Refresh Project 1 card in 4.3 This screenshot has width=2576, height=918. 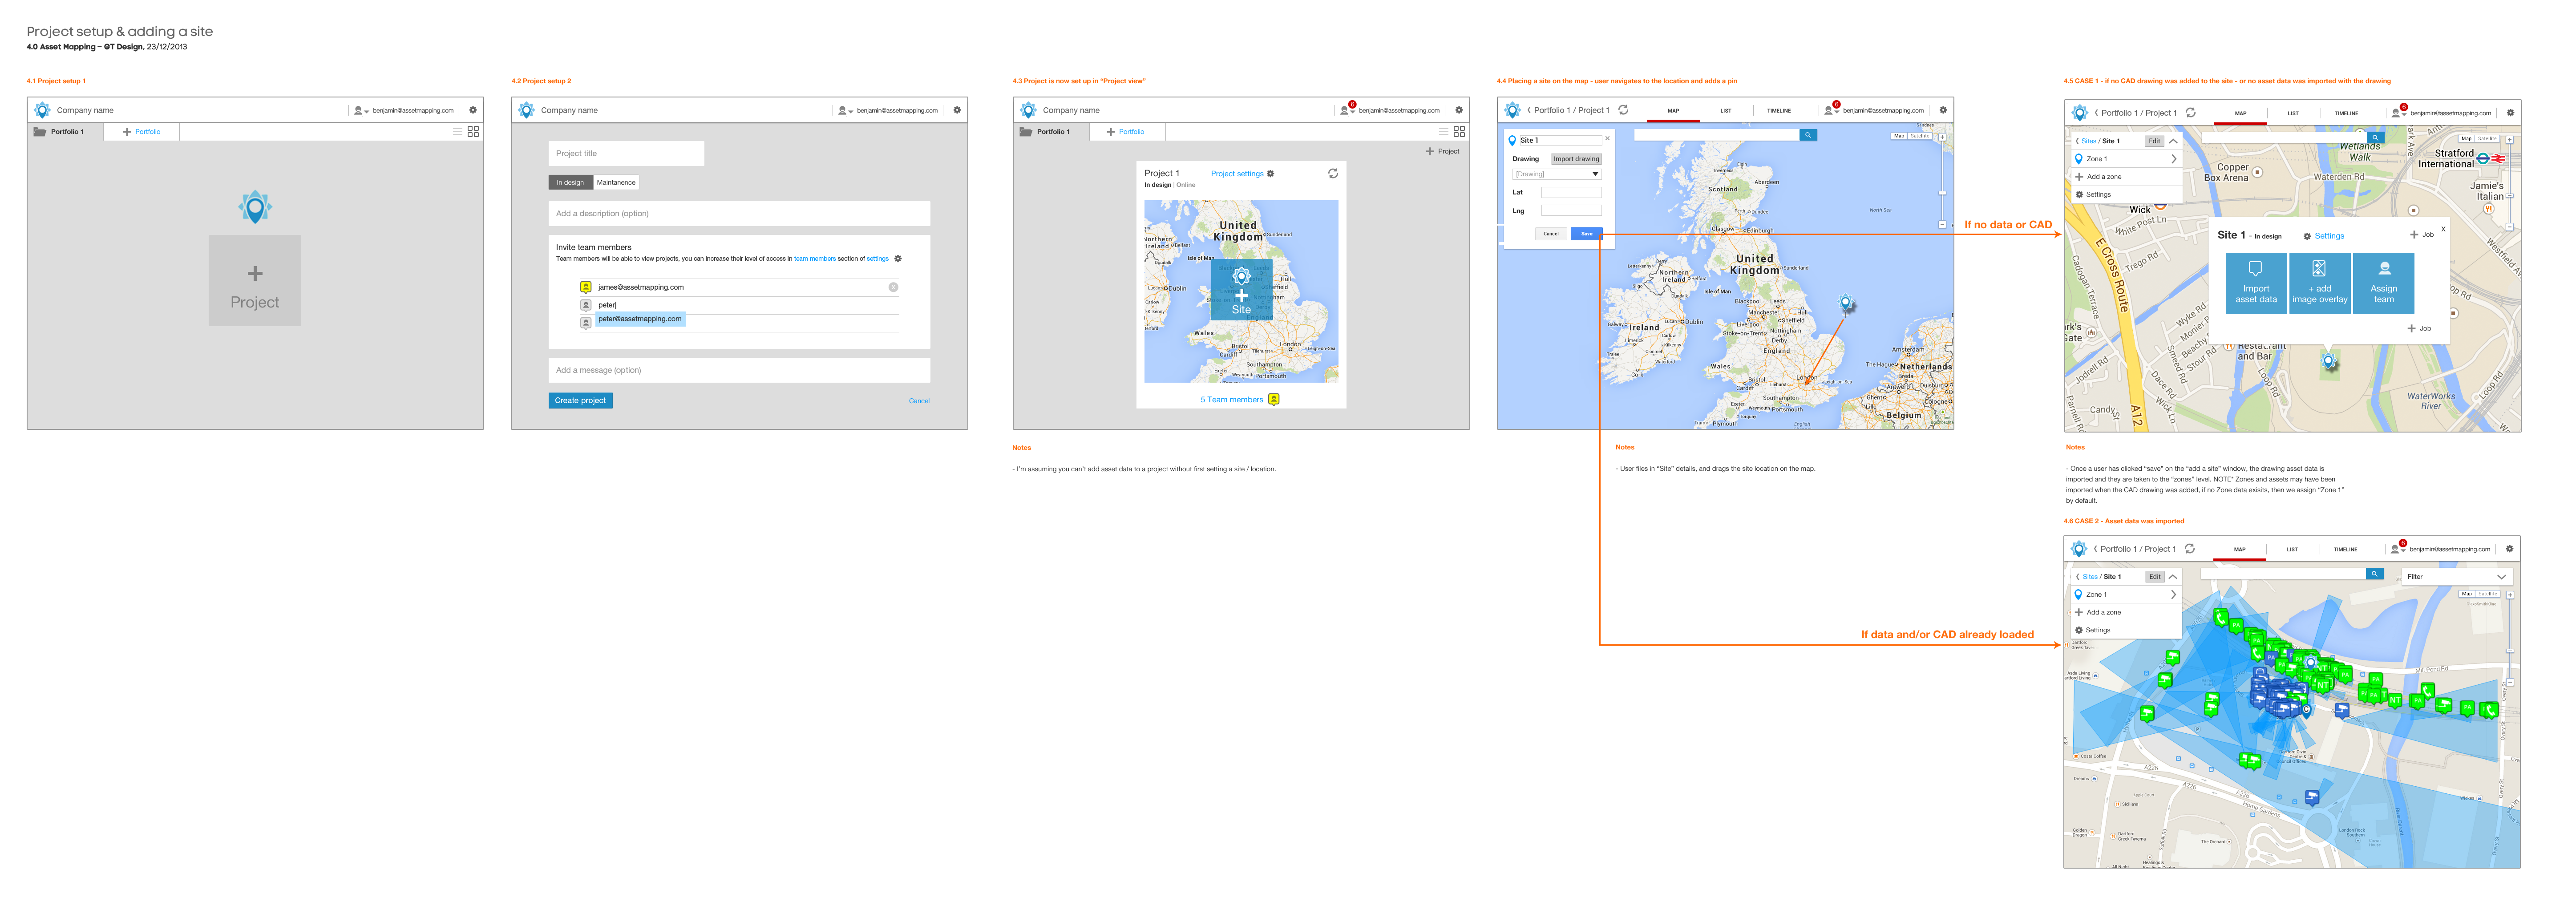[x=1333, y=173]
